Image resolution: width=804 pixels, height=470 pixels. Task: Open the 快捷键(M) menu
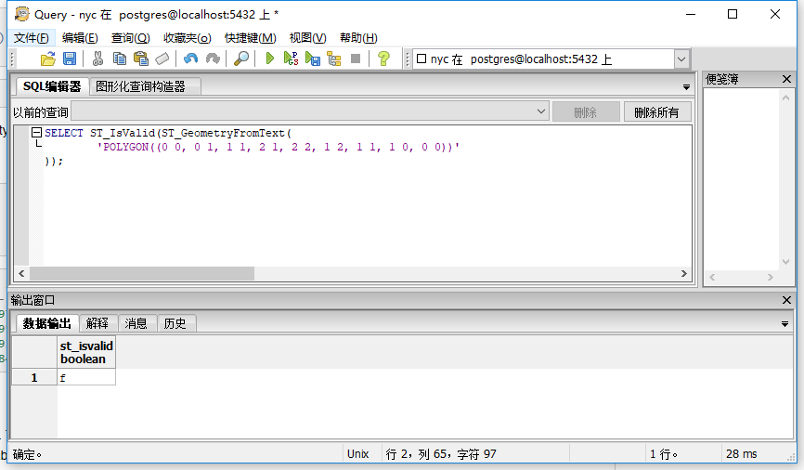(251, 38)
